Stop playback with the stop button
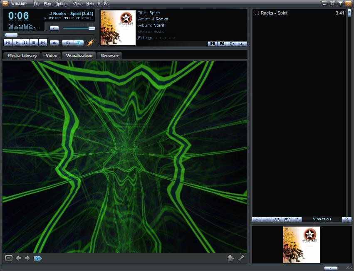The width and height of the screenshot is (354, 271). point(34,42)
